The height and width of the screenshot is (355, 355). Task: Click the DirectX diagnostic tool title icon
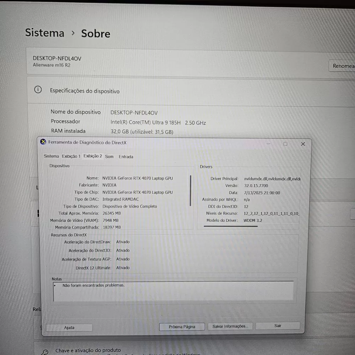(43, 142)
